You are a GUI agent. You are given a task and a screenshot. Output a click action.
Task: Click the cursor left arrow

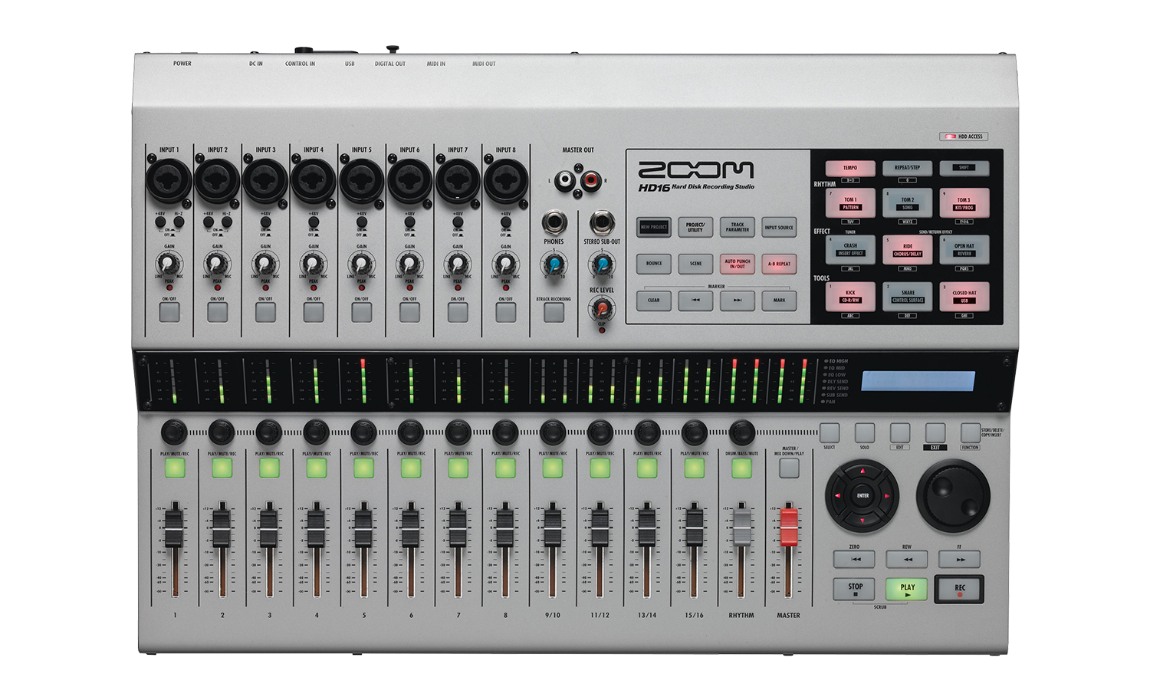[x=838, y=496]
